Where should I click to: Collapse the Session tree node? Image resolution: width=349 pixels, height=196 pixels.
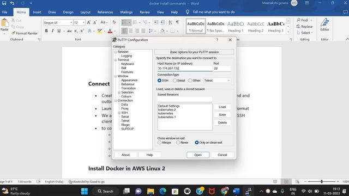(x=116, y=52)
